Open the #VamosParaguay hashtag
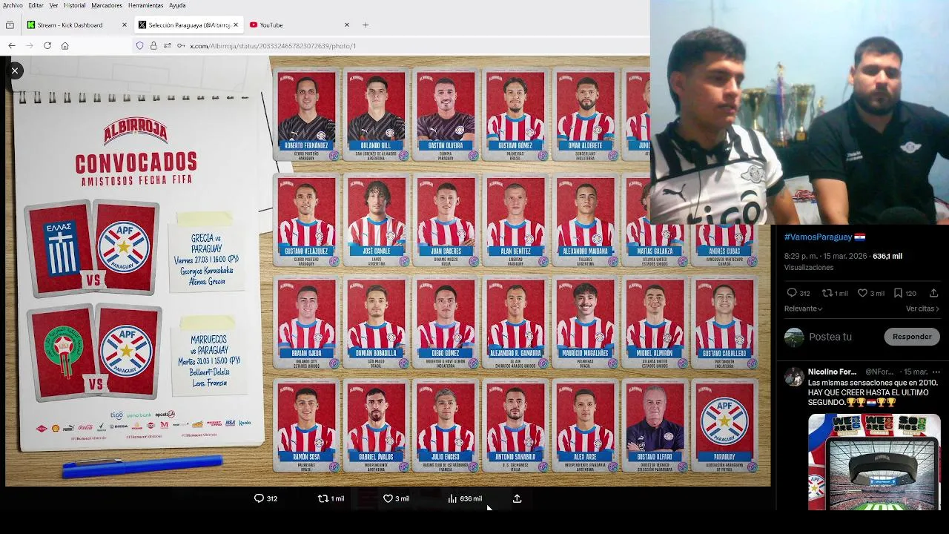949x534 pixels. click(x=818, y=237)
